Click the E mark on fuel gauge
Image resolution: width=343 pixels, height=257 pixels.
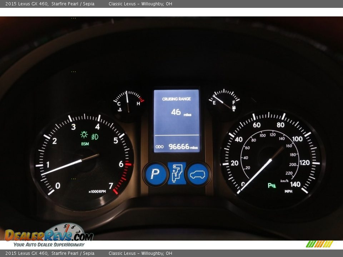pyautogui.click(x=214, y=103)
